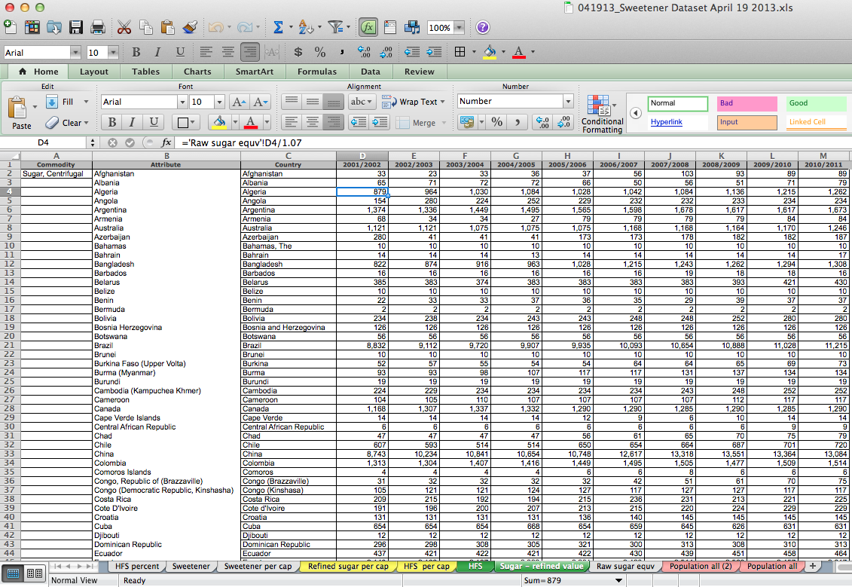The height and width of the screenshot is (587, 852).
Task: Toggle Bold B in the formatting bar
Action: [x=136, y=52]
